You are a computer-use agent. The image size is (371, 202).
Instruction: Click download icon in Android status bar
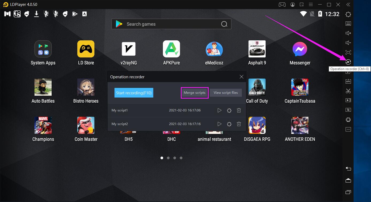coord(36,14)
